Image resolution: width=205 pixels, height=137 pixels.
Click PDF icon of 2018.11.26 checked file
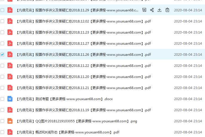pyautogui.click(x=10, y=54)
